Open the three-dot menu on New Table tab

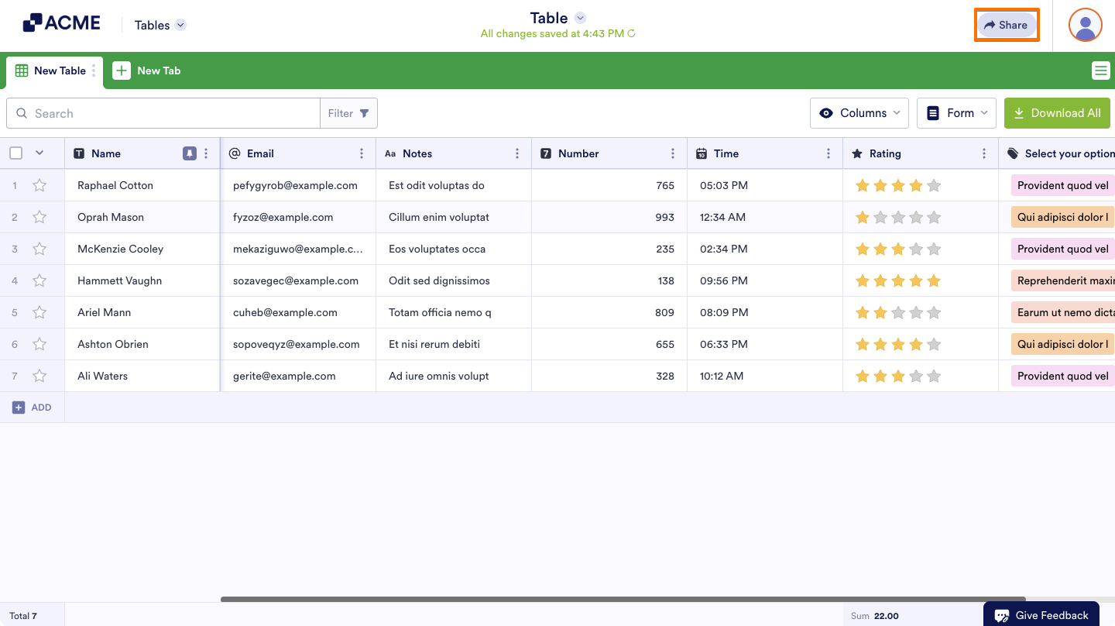(94, 71)
